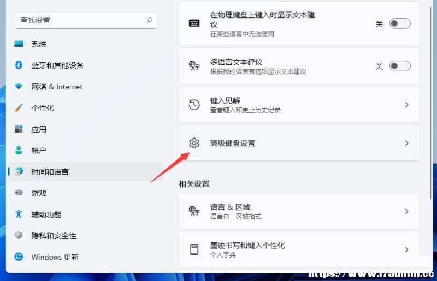This screenshot has height=281, width=437.
Task: Click the 时间和语言 globe clock icon
Action: click(19, 171)
